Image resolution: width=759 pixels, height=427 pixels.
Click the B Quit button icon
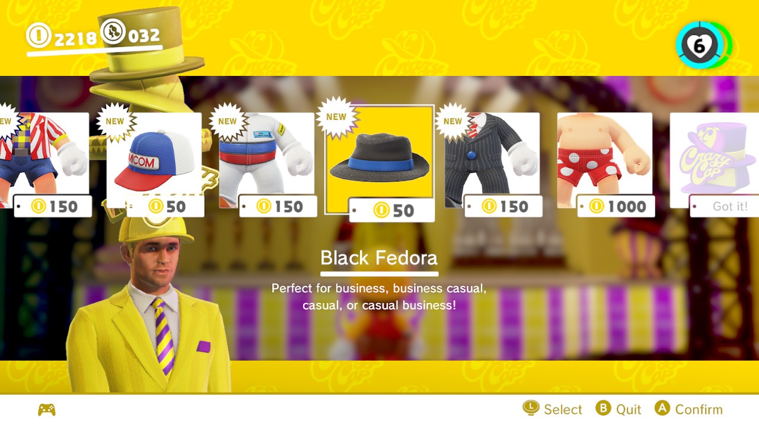click(603, 408)
